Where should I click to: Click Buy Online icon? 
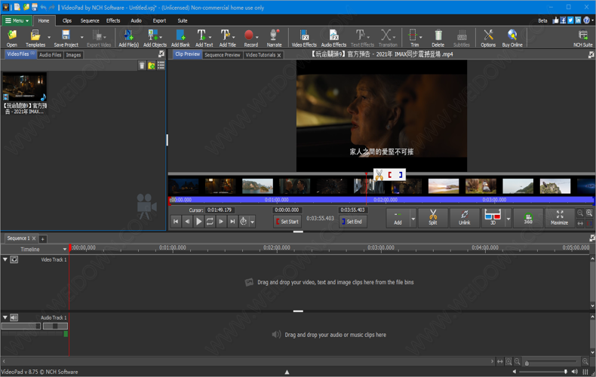512,38
